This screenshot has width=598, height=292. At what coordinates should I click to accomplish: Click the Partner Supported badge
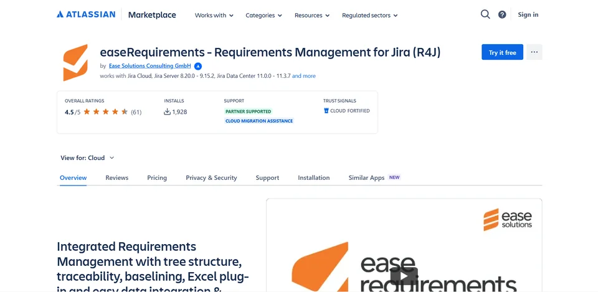pos(249,111)
